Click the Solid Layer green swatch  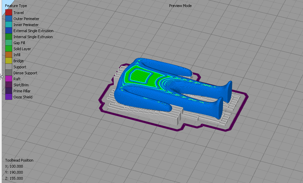tap(9, 49)
